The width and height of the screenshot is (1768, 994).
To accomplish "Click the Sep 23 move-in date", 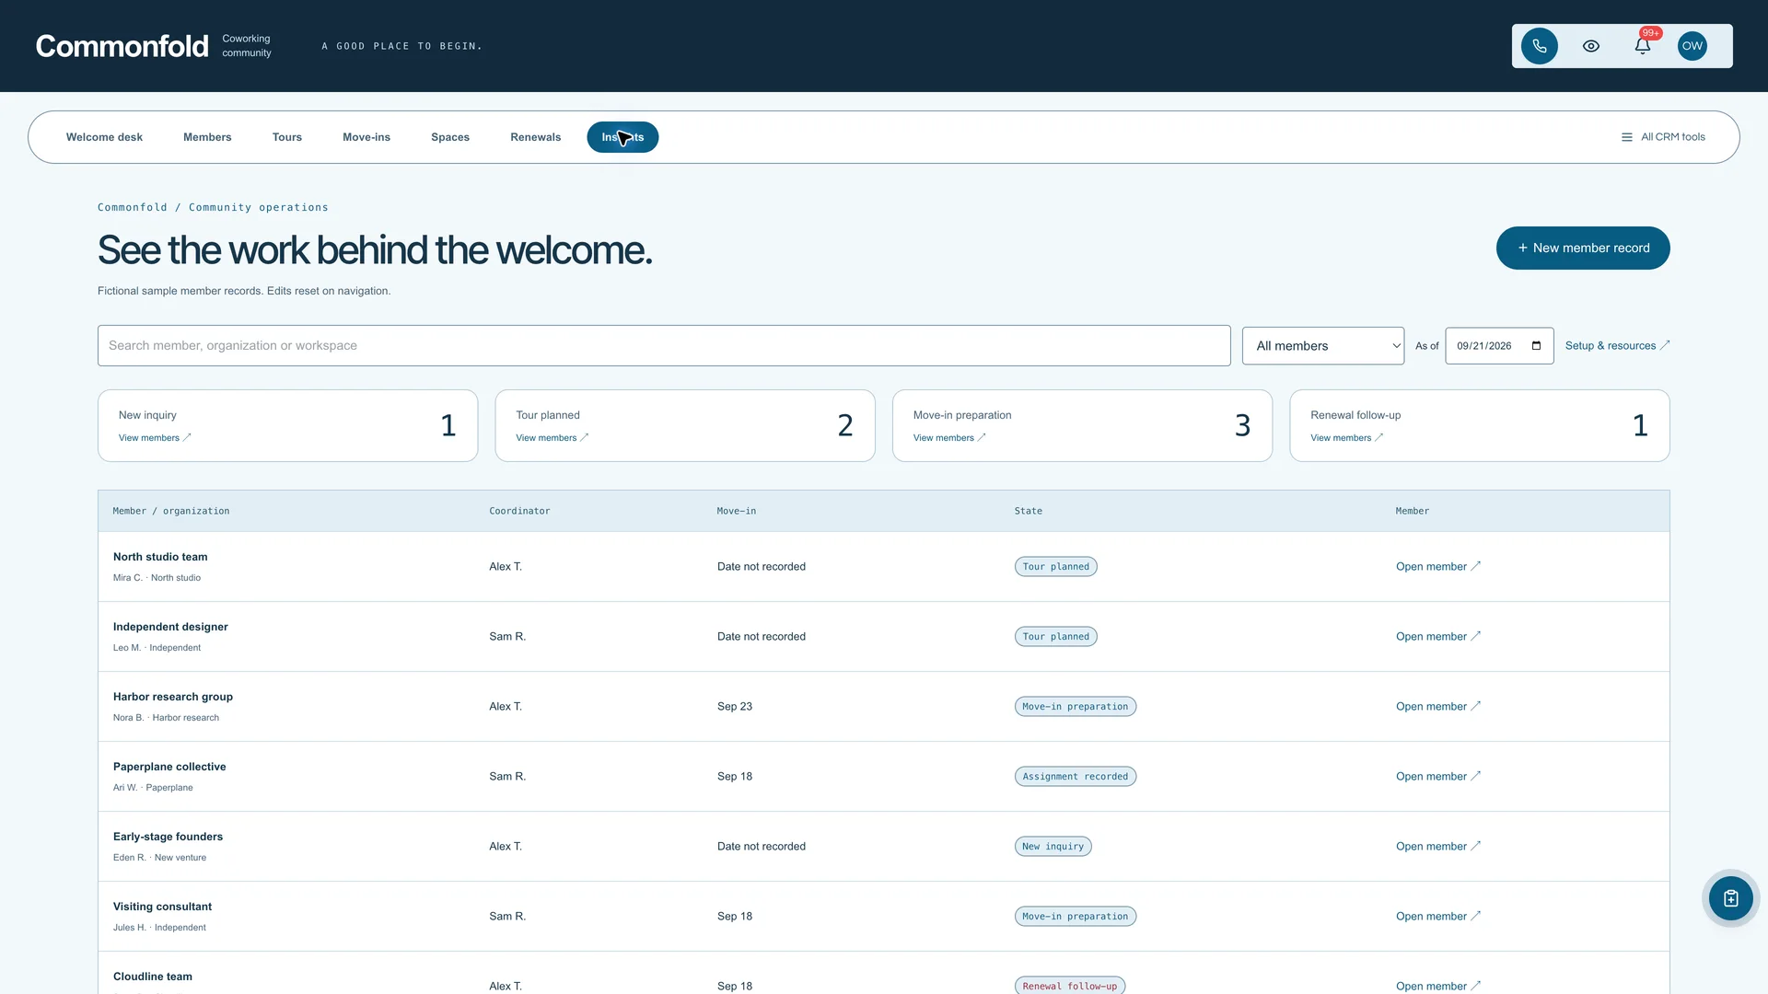I will pos(735,707).
